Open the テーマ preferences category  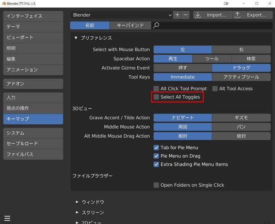pos(33,27)
